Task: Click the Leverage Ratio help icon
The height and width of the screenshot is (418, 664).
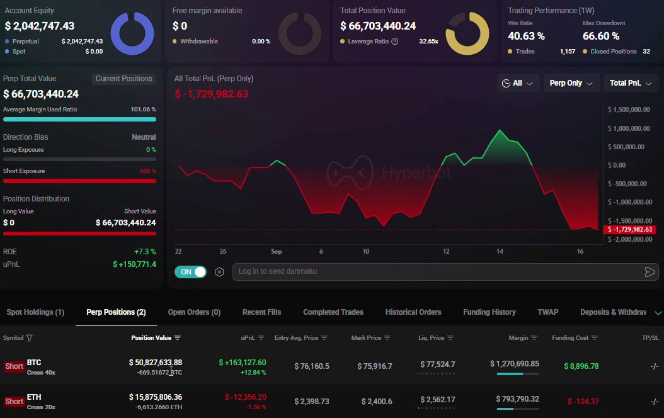Action: (x=394, y=42)
